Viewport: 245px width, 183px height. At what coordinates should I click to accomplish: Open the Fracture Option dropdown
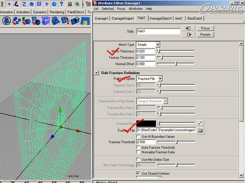click(x=149, y=78)
